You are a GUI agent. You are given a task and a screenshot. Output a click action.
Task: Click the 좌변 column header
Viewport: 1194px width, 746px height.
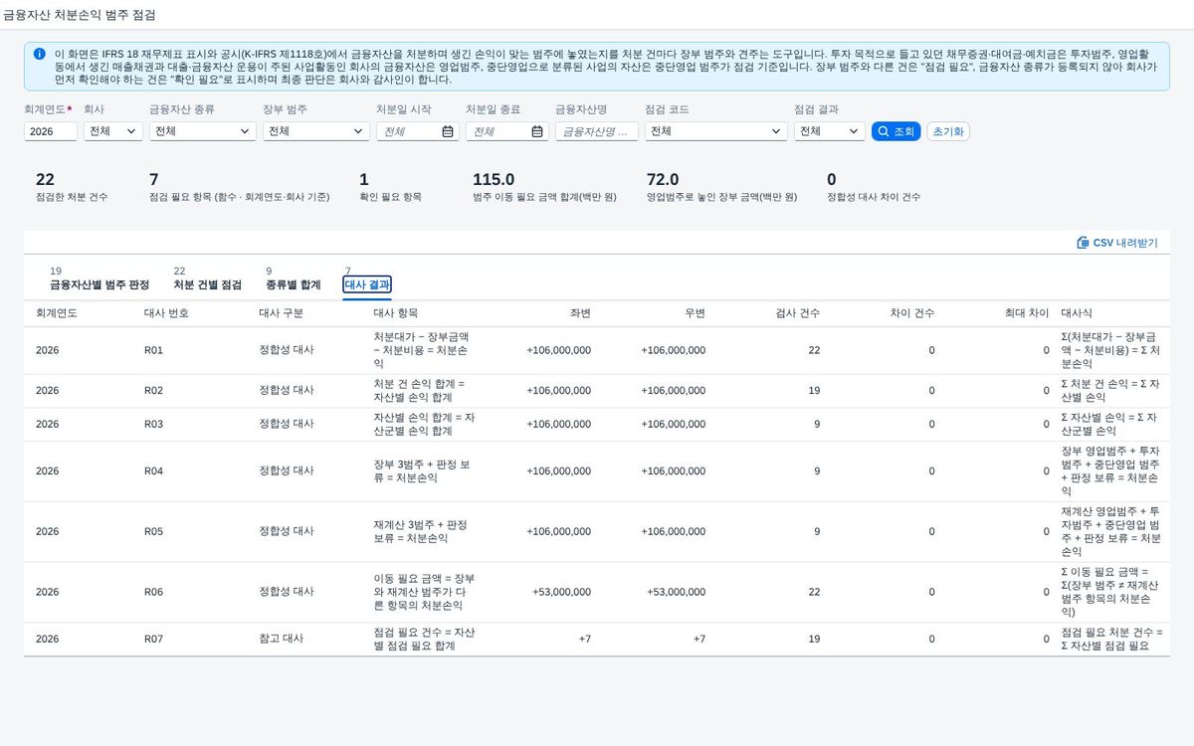click(x=580, y=312)
